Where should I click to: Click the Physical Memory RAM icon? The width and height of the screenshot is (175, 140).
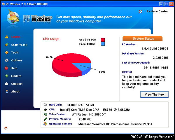[45, 119]
